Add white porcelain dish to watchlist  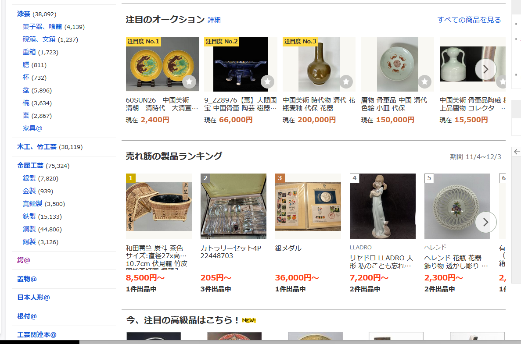coord(424,82)
